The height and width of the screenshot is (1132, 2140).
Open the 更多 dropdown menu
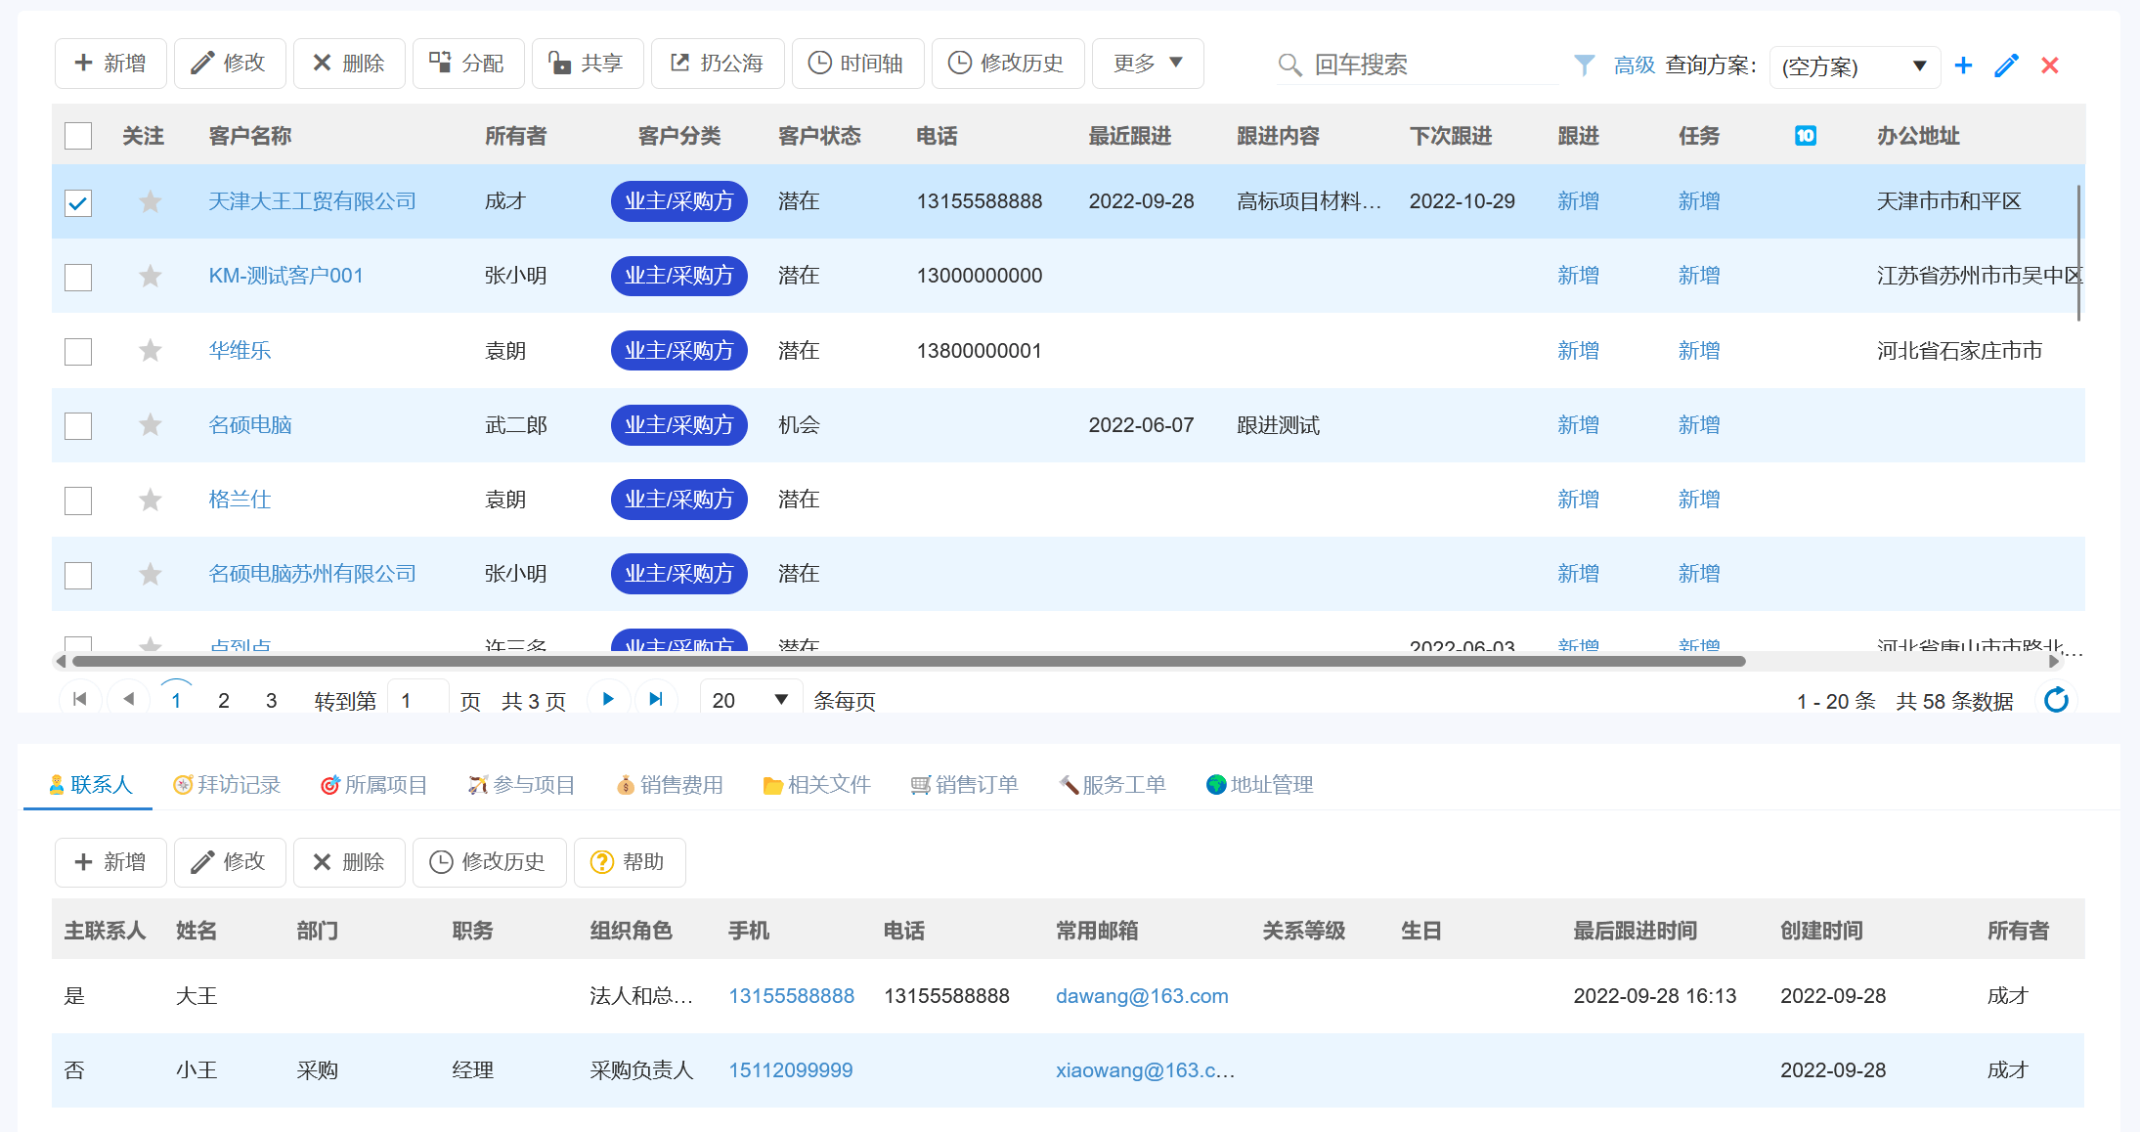coord(1148,63)
